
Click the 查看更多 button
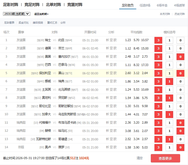165,158
